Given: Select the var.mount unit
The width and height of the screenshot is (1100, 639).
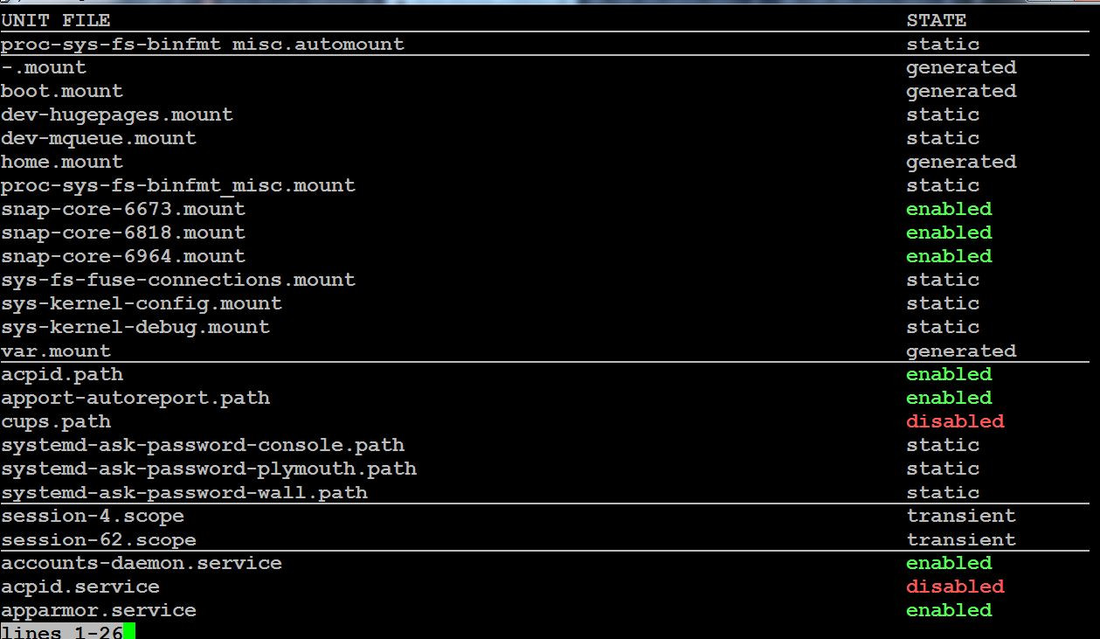Looking at the screenshot, I should [56, 351].
